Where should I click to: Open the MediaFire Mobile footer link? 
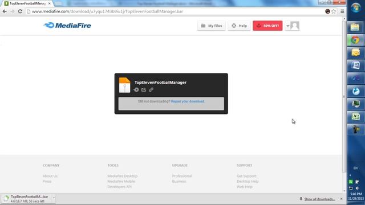click(x=121, y=181)
